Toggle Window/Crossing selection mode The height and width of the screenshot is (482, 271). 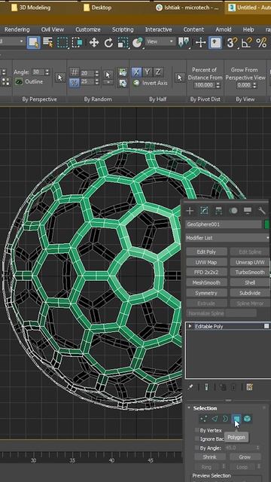(77, 42)
